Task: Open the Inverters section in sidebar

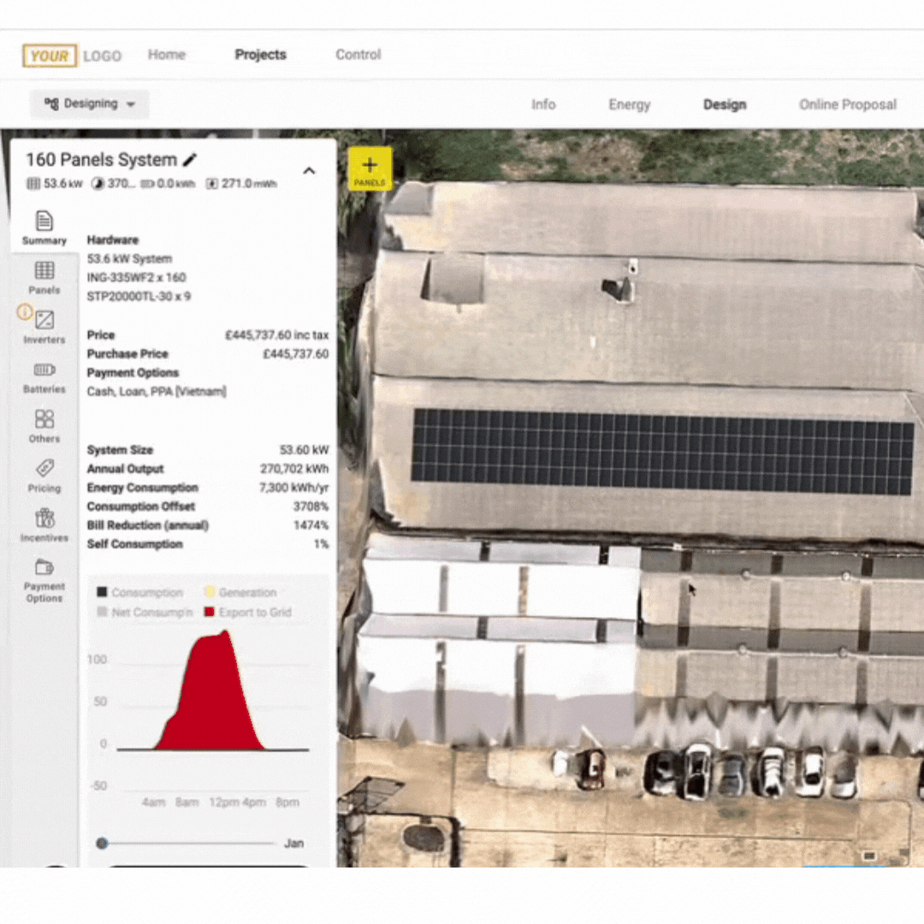Action: (x=44, y=327)
